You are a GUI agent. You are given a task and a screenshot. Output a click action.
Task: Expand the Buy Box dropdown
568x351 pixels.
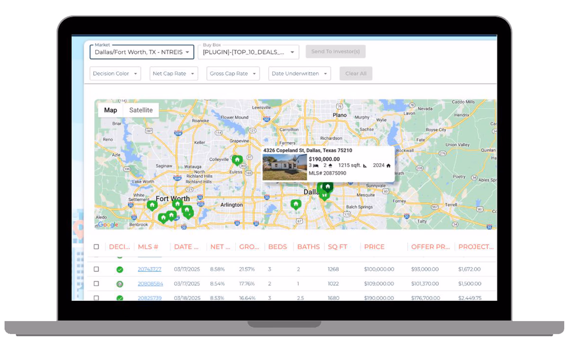[248, 52]
